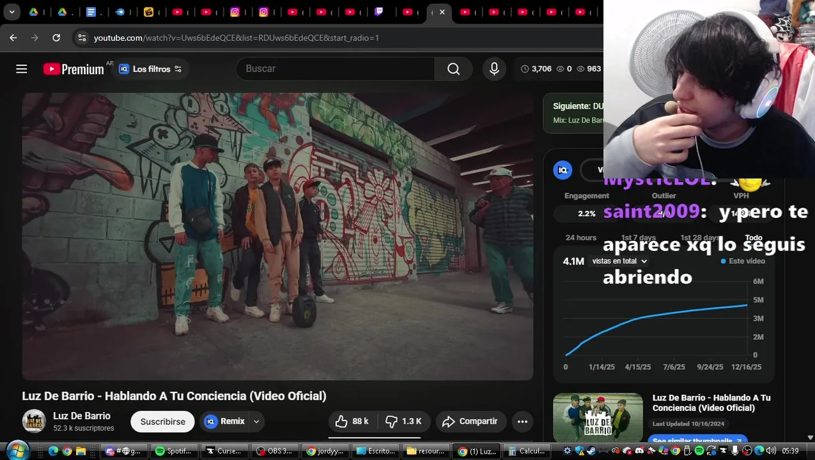Open the Luz De Barrio channel name link
This screenshot has width=815, height=460.
coord(82,416)
